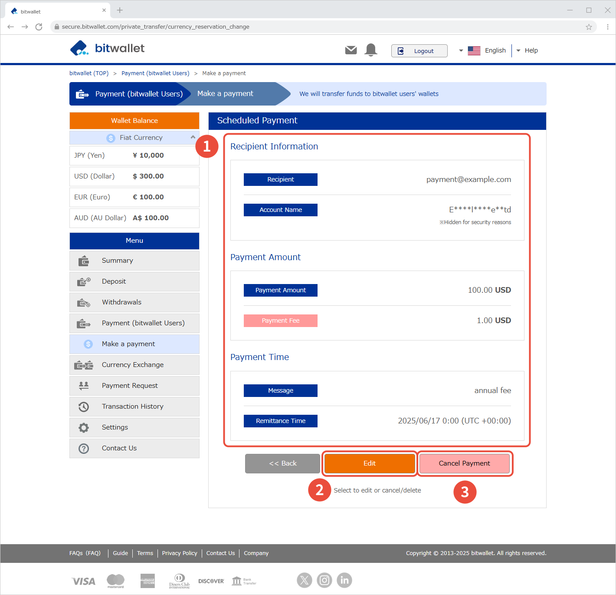
Task: Bookmark page with the star icon
Action: 589,27
